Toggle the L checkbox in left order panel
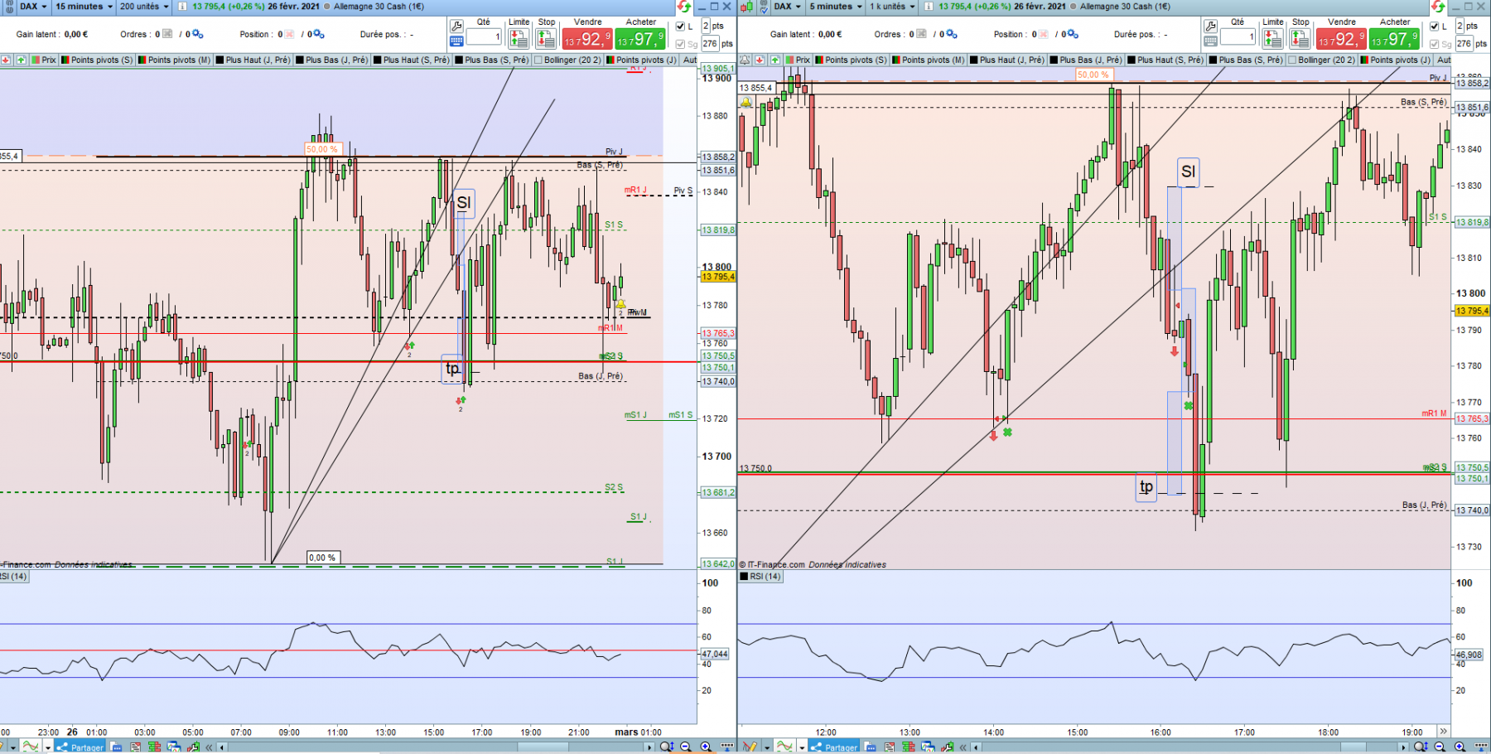 tap(681, 27)
